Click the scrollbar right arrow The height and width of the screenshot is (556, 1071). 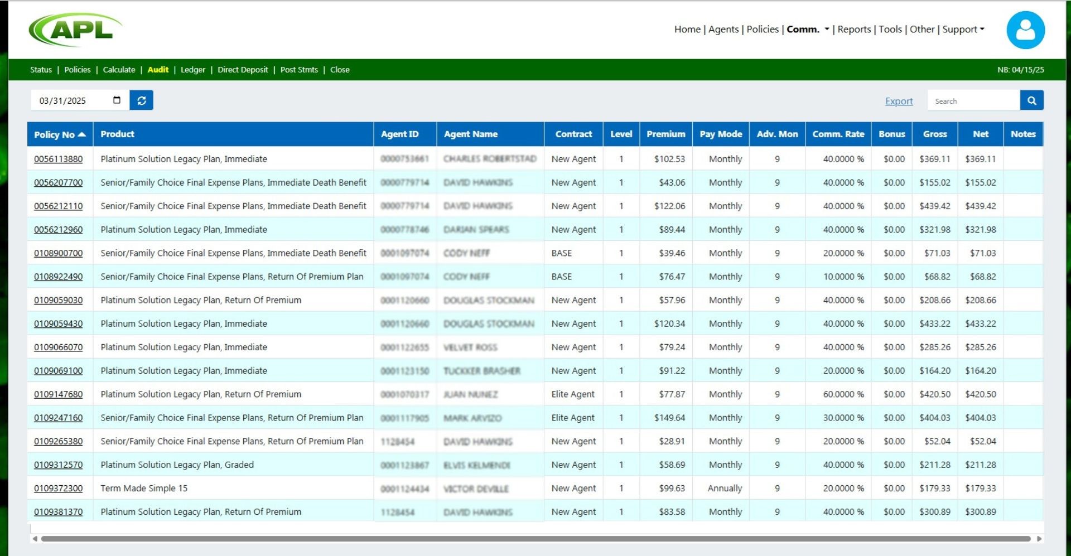click(x=1039, y=539)
